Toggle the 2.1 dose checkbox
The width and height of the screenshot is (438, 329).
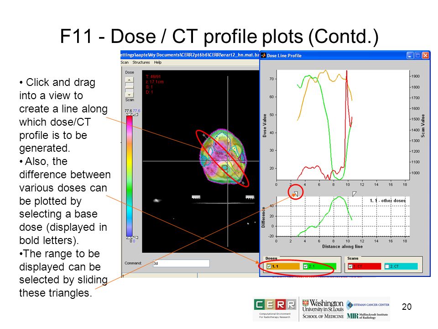pos(305,266)
